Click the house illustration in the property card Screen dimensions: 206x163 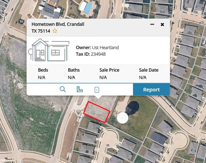tap(49, 50)
